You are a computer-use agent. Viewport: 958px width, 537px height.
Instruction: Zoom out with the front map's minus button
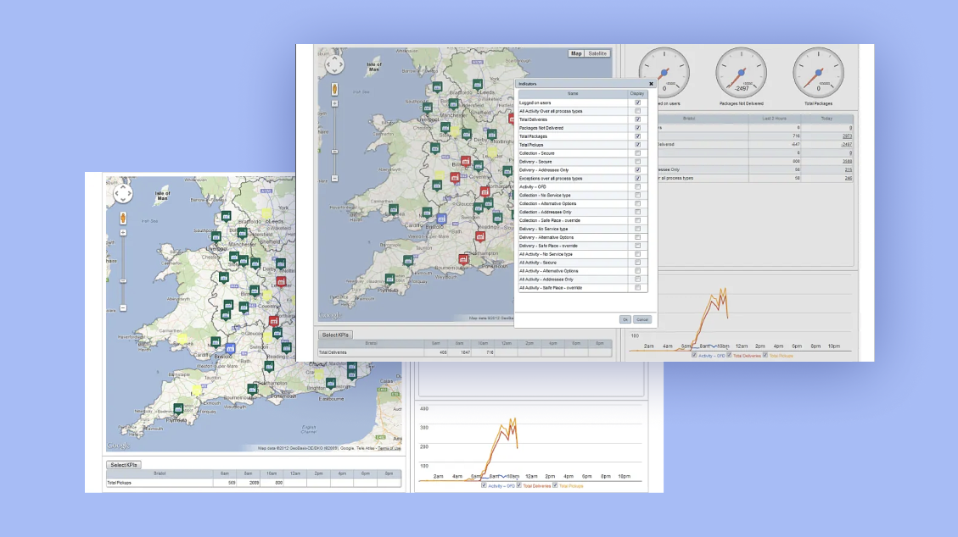[334, 179]
